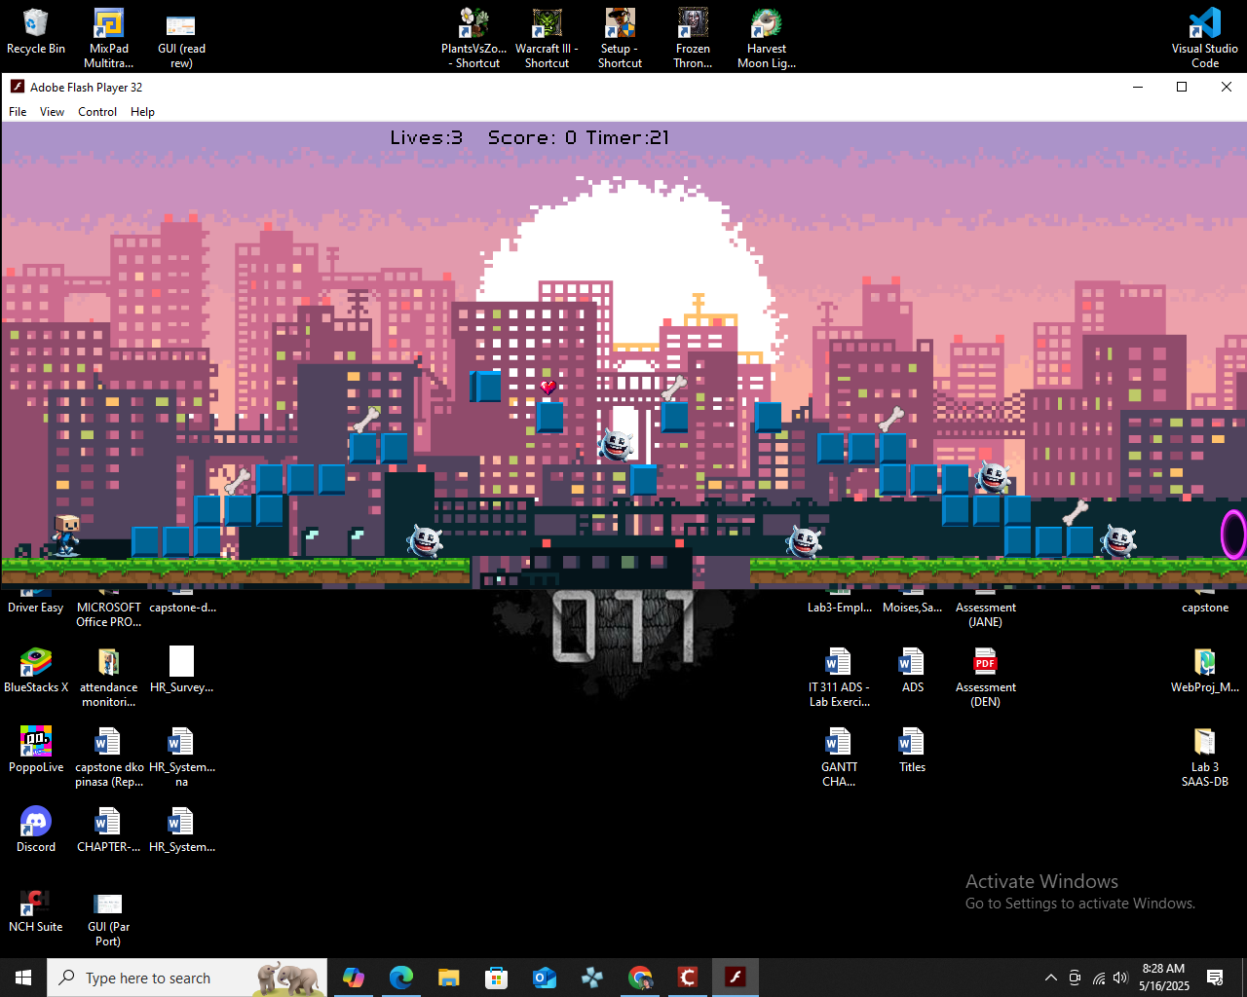Click the red heart pickup in the game
The image size is (1247, 997).
[548, 388]
